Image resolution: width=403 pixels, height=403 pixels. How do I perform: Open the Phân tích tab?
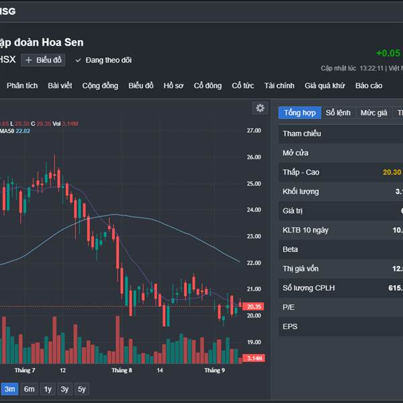(22, 85)
